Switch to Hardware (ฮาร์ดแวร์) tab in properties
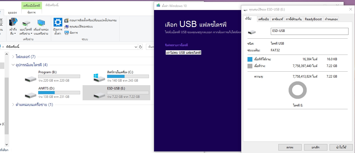This screenshot has height=153, width=355. (x=278, y=19)
